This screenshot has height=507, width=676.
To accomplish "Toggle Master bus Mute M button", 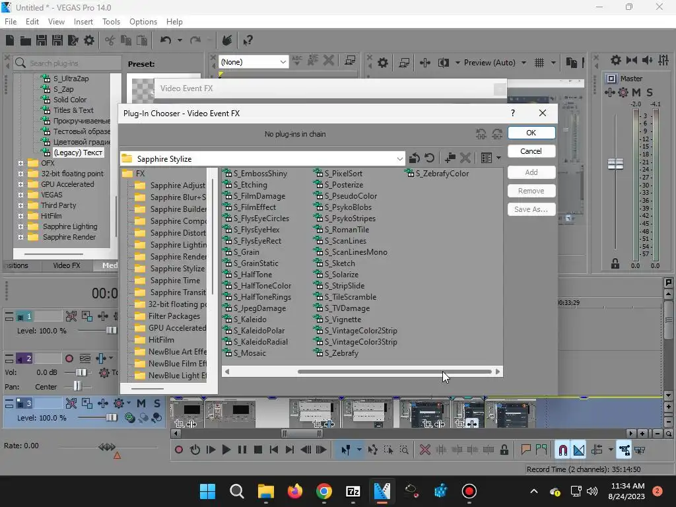I will click(x=636, y=92).
